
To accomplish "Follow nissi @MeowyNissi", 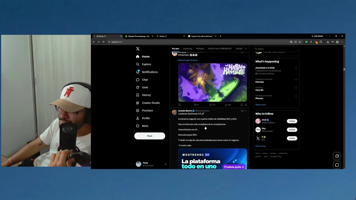I will coord(292,121).
